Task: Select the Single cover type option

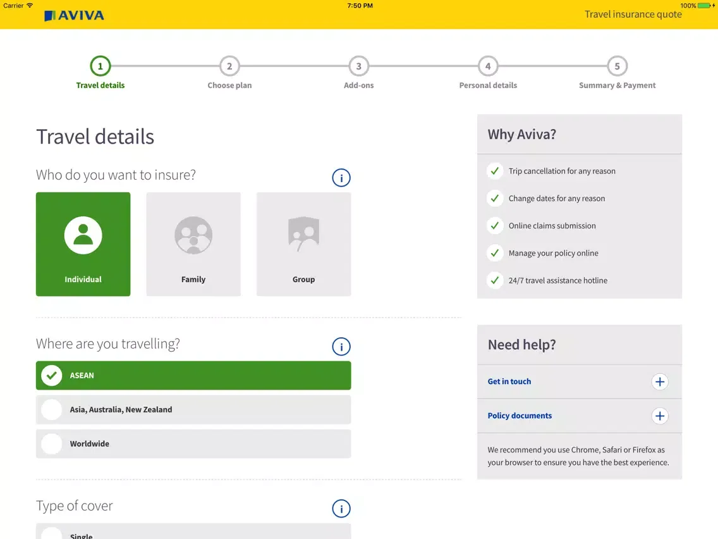Action: click(193, 531)
